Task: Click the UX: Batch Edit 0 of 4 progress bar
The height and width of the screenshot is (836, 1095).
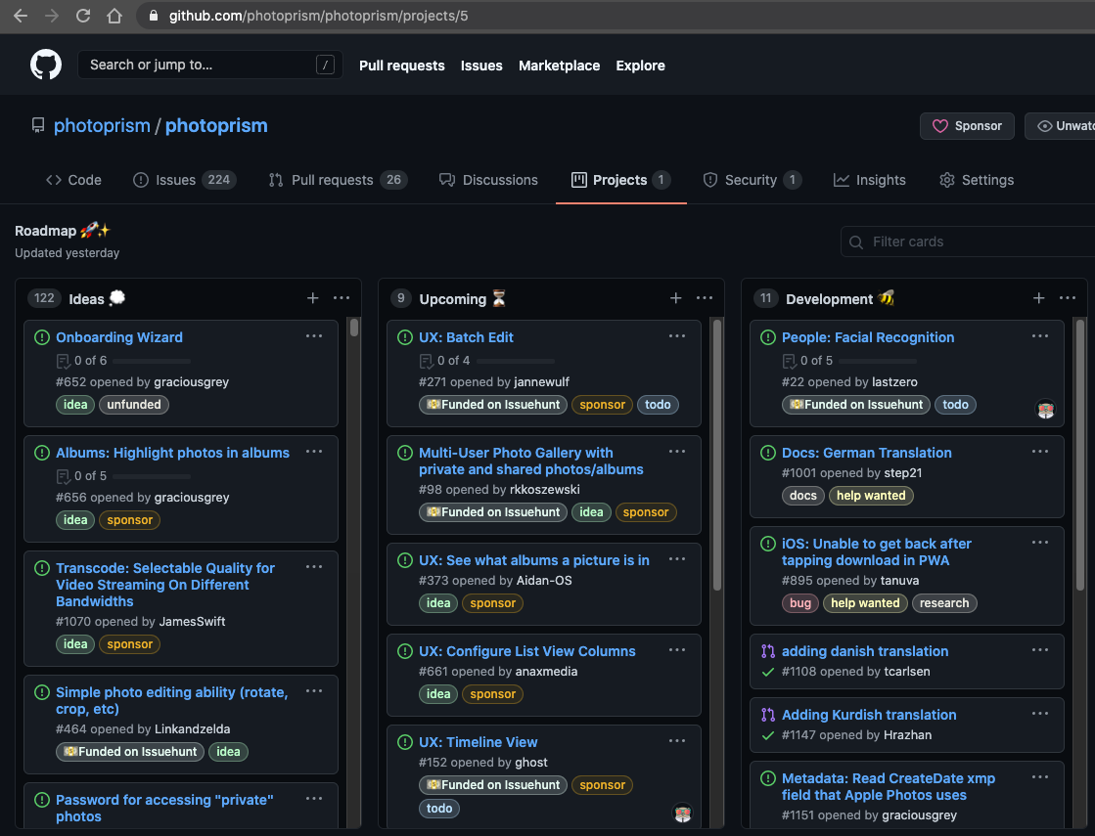Action: click(x=516, y=361)
